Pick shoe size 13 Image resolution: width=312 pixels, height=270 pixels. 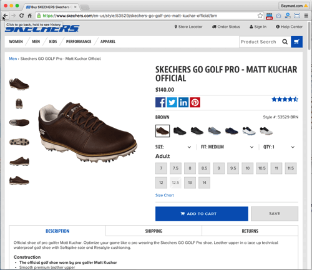tap(190, 183)
